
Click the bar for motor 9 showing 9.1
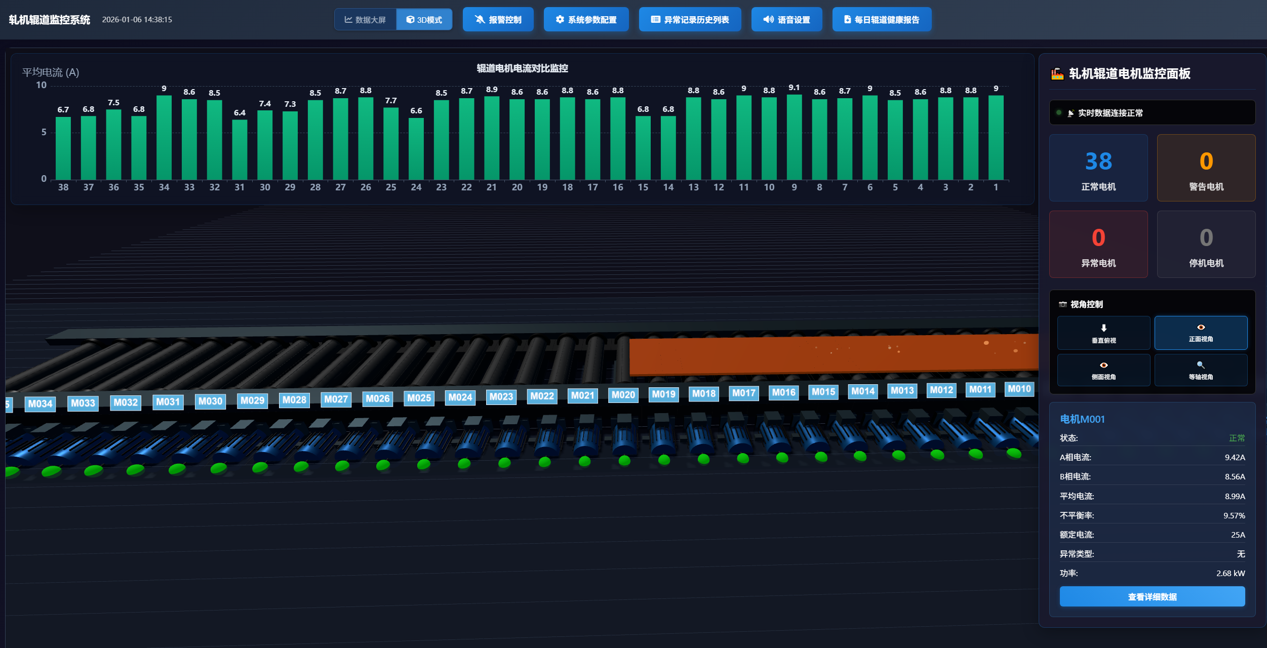tap(794, 137)
